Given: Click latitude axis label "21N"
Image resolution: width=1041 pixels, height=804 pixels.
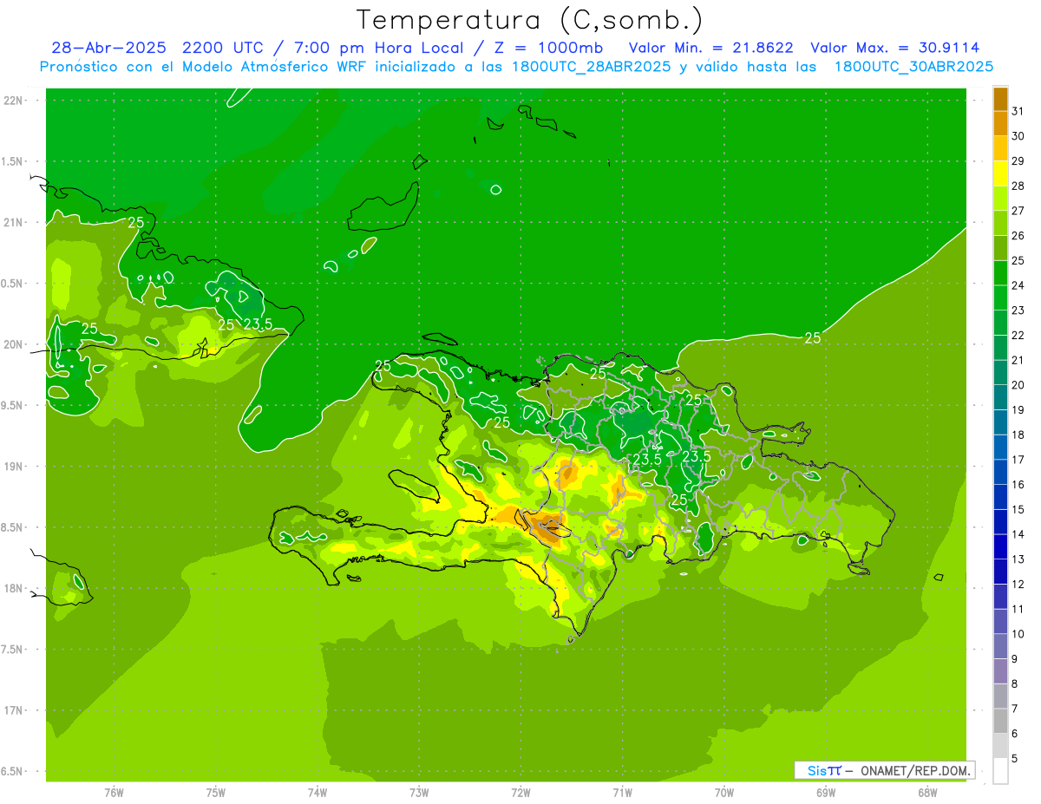Looking at the screenshot, I should point(14,223).
